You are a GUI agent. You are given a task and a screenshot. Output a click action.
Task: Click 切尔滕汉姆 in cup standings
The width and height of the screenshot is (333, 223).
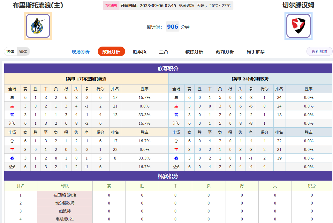click(65, 203)
